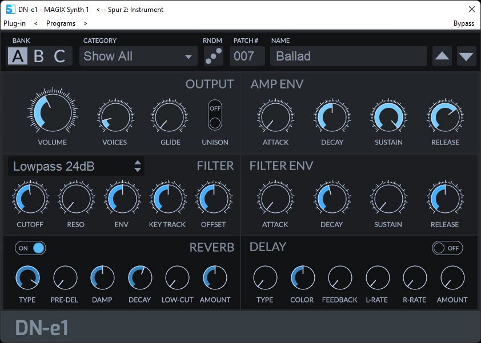Click the Reverb Damp knob
Viewport: 481px width, 343px height.
click(102, 278)
